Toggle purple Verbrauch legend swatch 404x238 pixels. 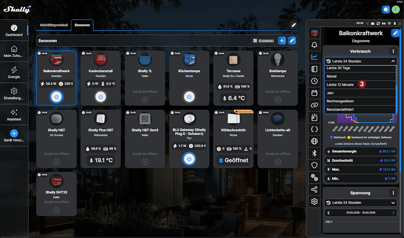[331, 137]
